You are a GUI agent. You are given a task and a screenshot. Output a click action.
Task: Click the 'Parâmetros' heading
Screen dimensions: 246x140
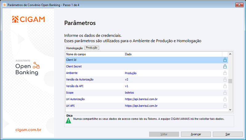click(80, 23)
